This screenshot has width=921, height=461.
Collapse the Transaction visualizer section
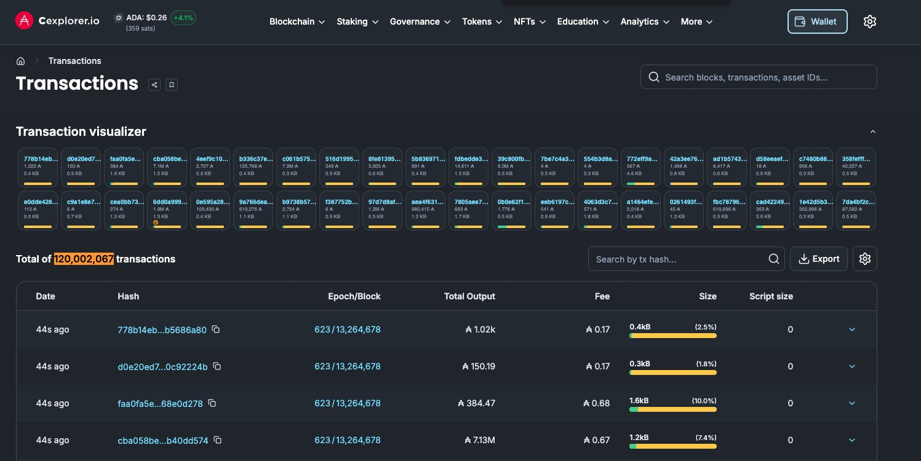(x=872, y=131)
